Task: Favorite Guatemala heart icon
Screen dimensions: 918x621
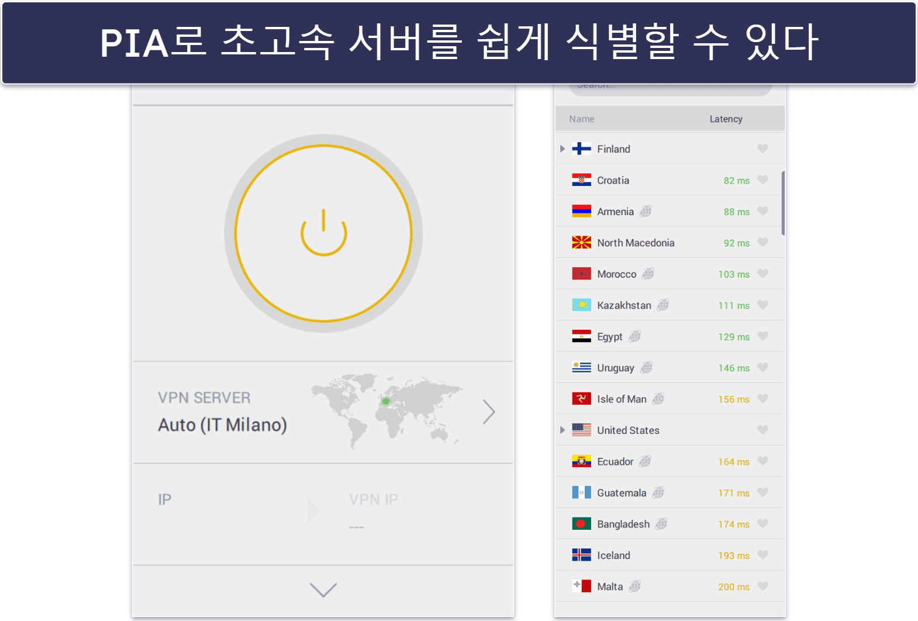Action: click(762, 493)
